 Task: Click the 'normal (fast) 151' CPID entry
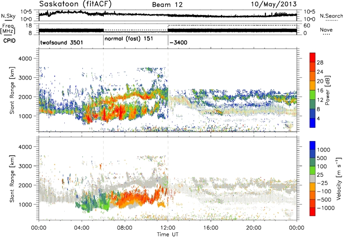129,39
